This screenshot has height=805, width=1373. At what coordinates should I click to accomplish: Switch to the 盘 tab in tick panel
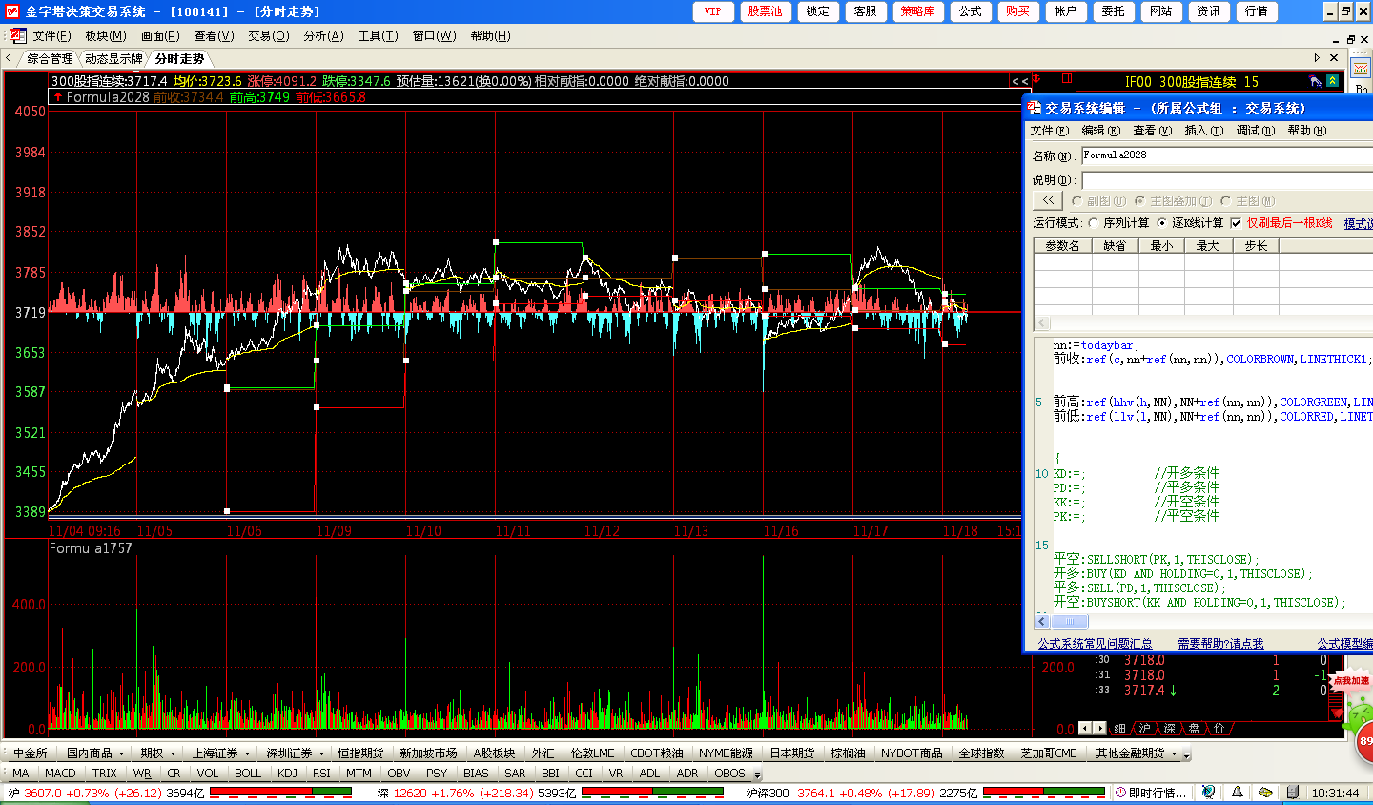point(1195,729)
